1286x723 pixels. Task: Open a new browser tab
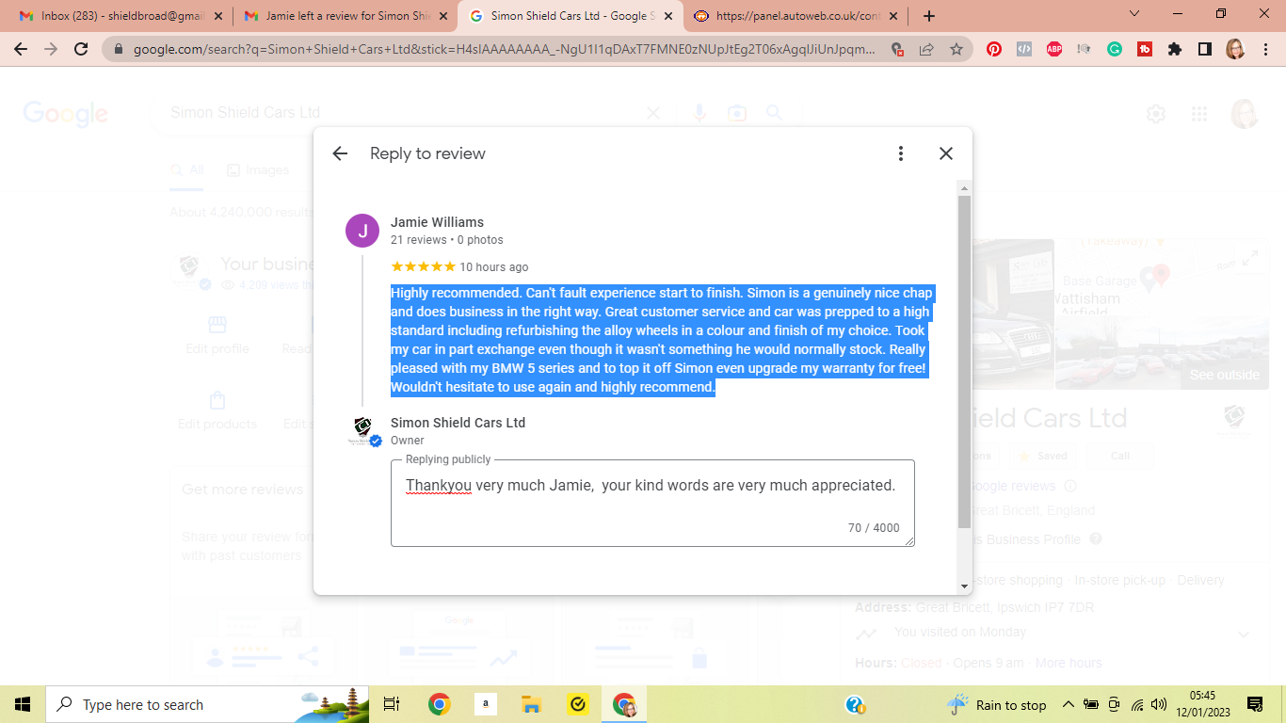click(x=929, y=16)
